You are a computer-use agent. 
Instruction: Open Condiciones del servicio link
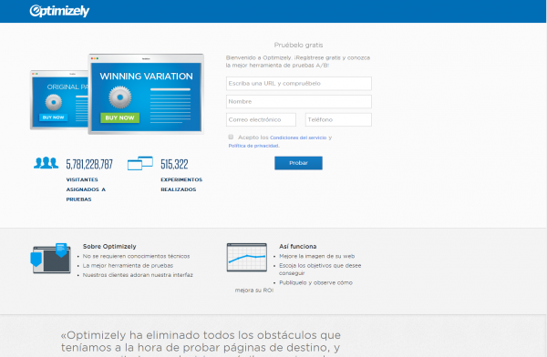298,138
